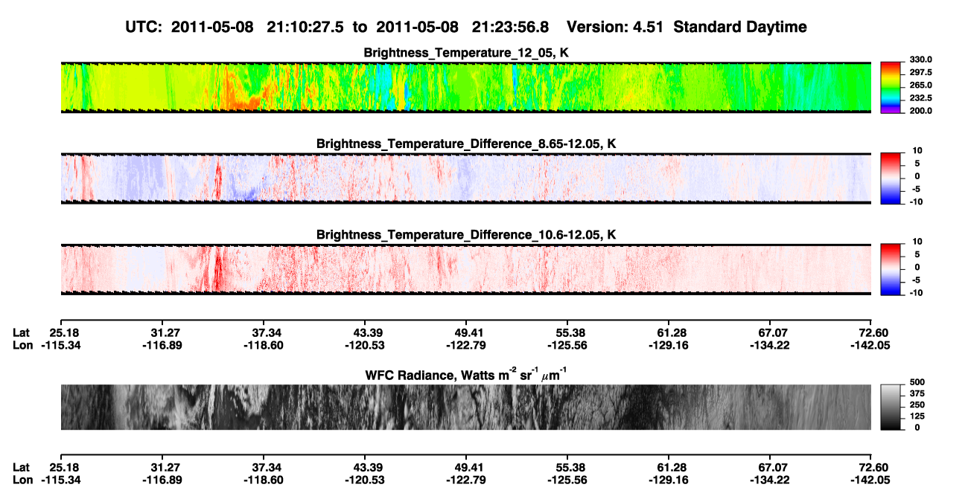Select the red-blue colorbar of the 8.65-12.05 panel
This screenshot has height=496, width=968.
(x=891, y=178)
